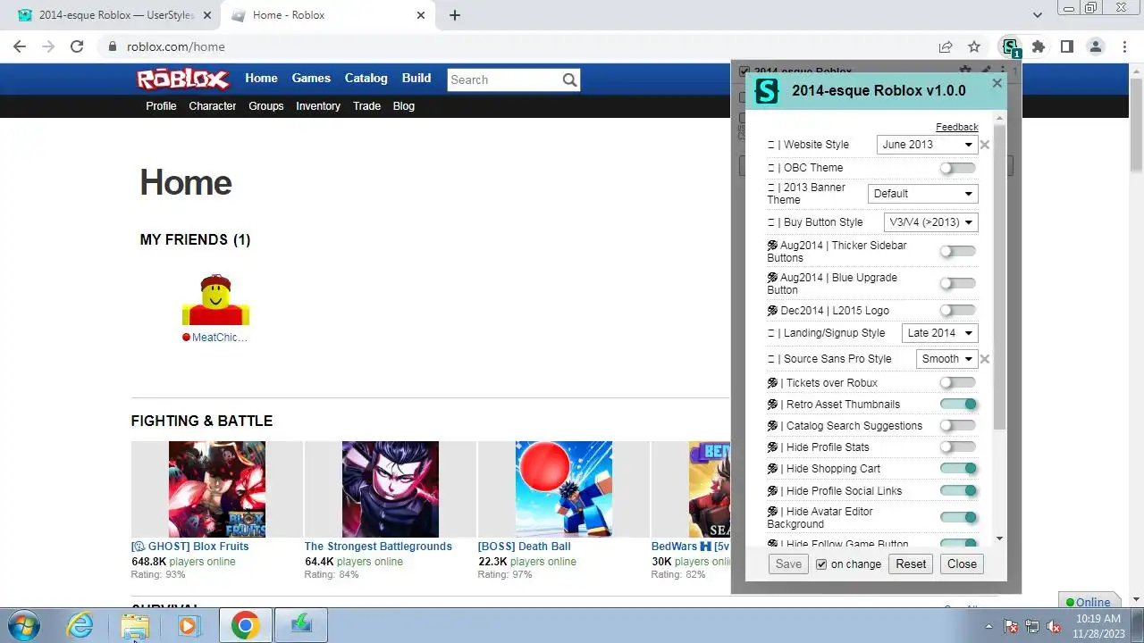Disable Retro Asset Thumbnails toggle
Viewport: 1144px width, 643px height.
click(x=958, y=405)
